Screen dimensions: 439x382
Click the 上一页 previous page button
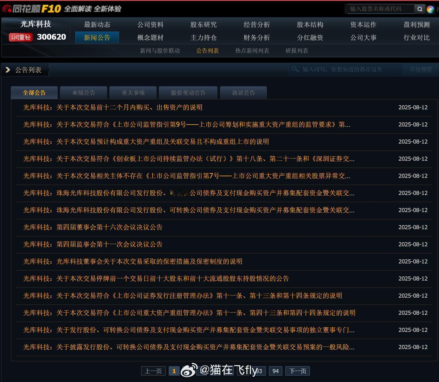pos(153,371)
